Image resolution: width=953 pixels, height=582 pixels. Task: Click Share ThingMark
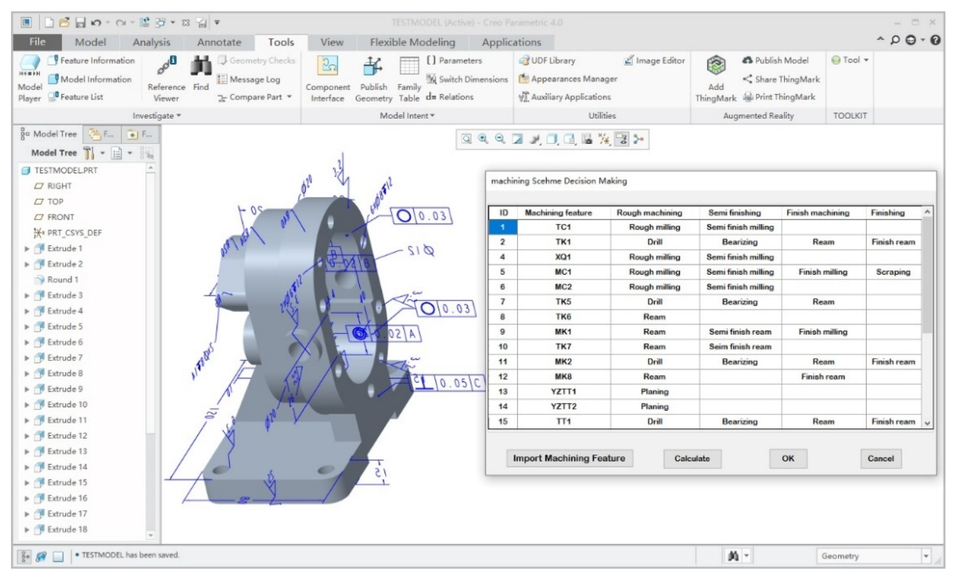pos(781,79)
